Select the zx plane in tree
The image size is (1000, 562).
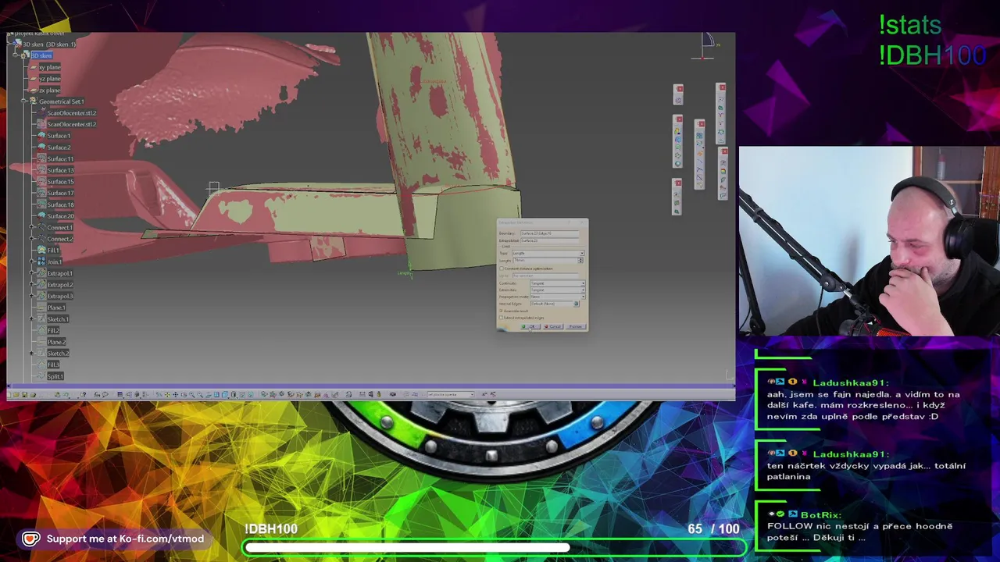click(x=50, y=90)
